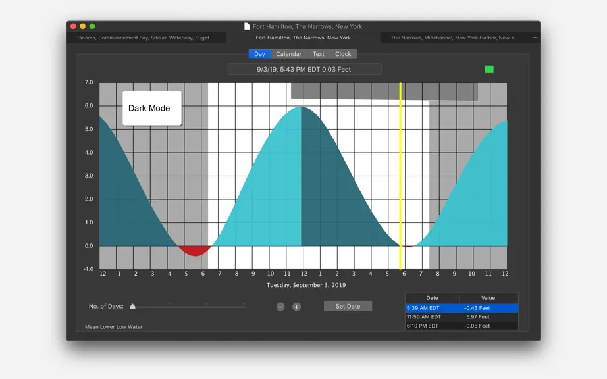
Task: Click the plus zoom-in round button
Action: (296, 307)
